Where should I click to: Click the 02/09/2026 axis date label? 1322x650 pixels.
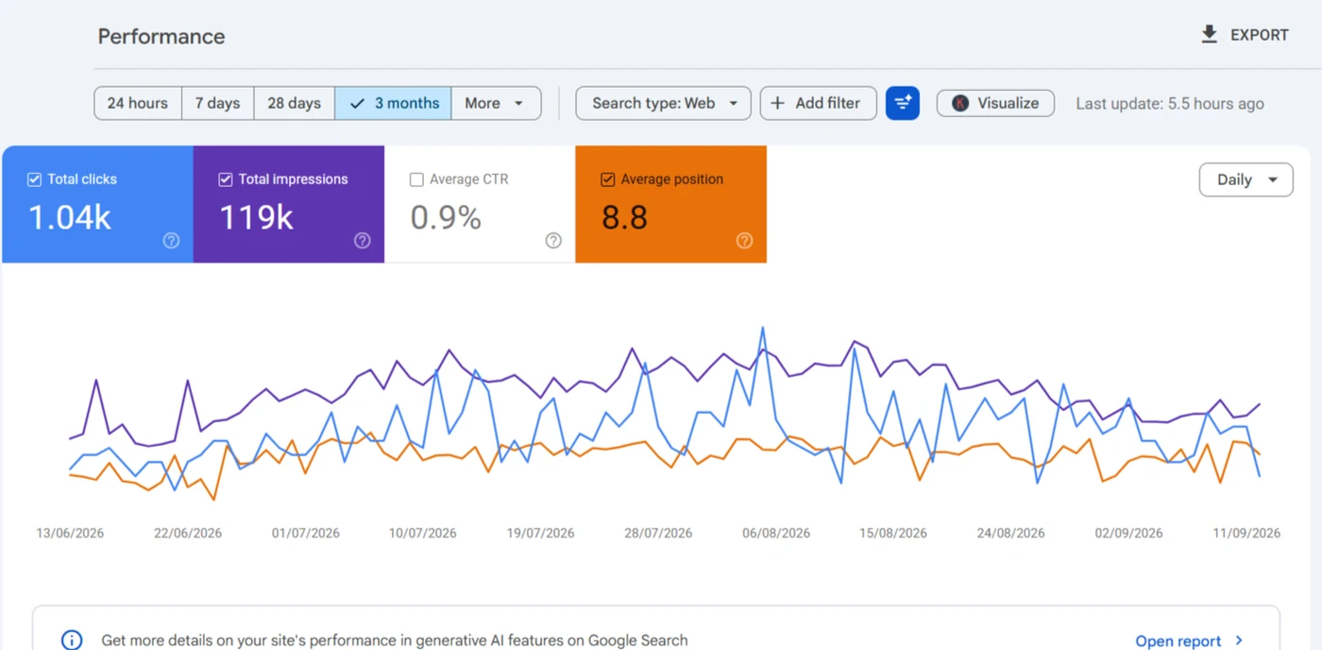coord(1128,533)
